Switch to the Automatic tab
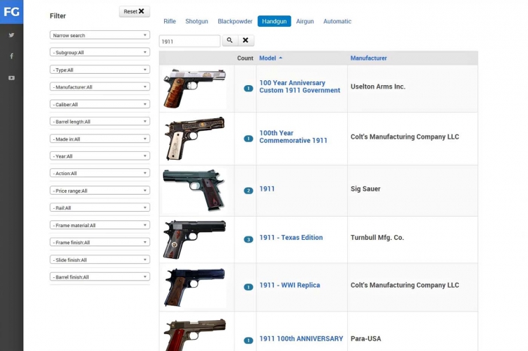The width and height of the screenshot is (528, 351). (x=337, y=21)
